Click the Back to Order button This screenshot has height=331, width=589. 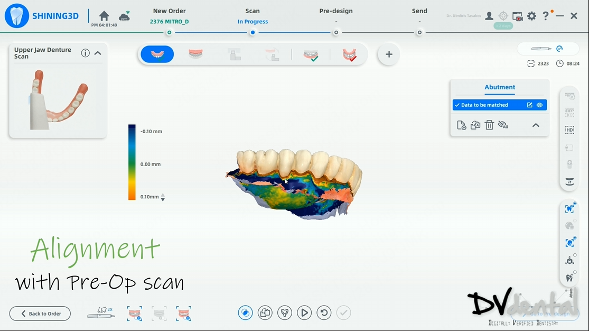tap(40, 314)
